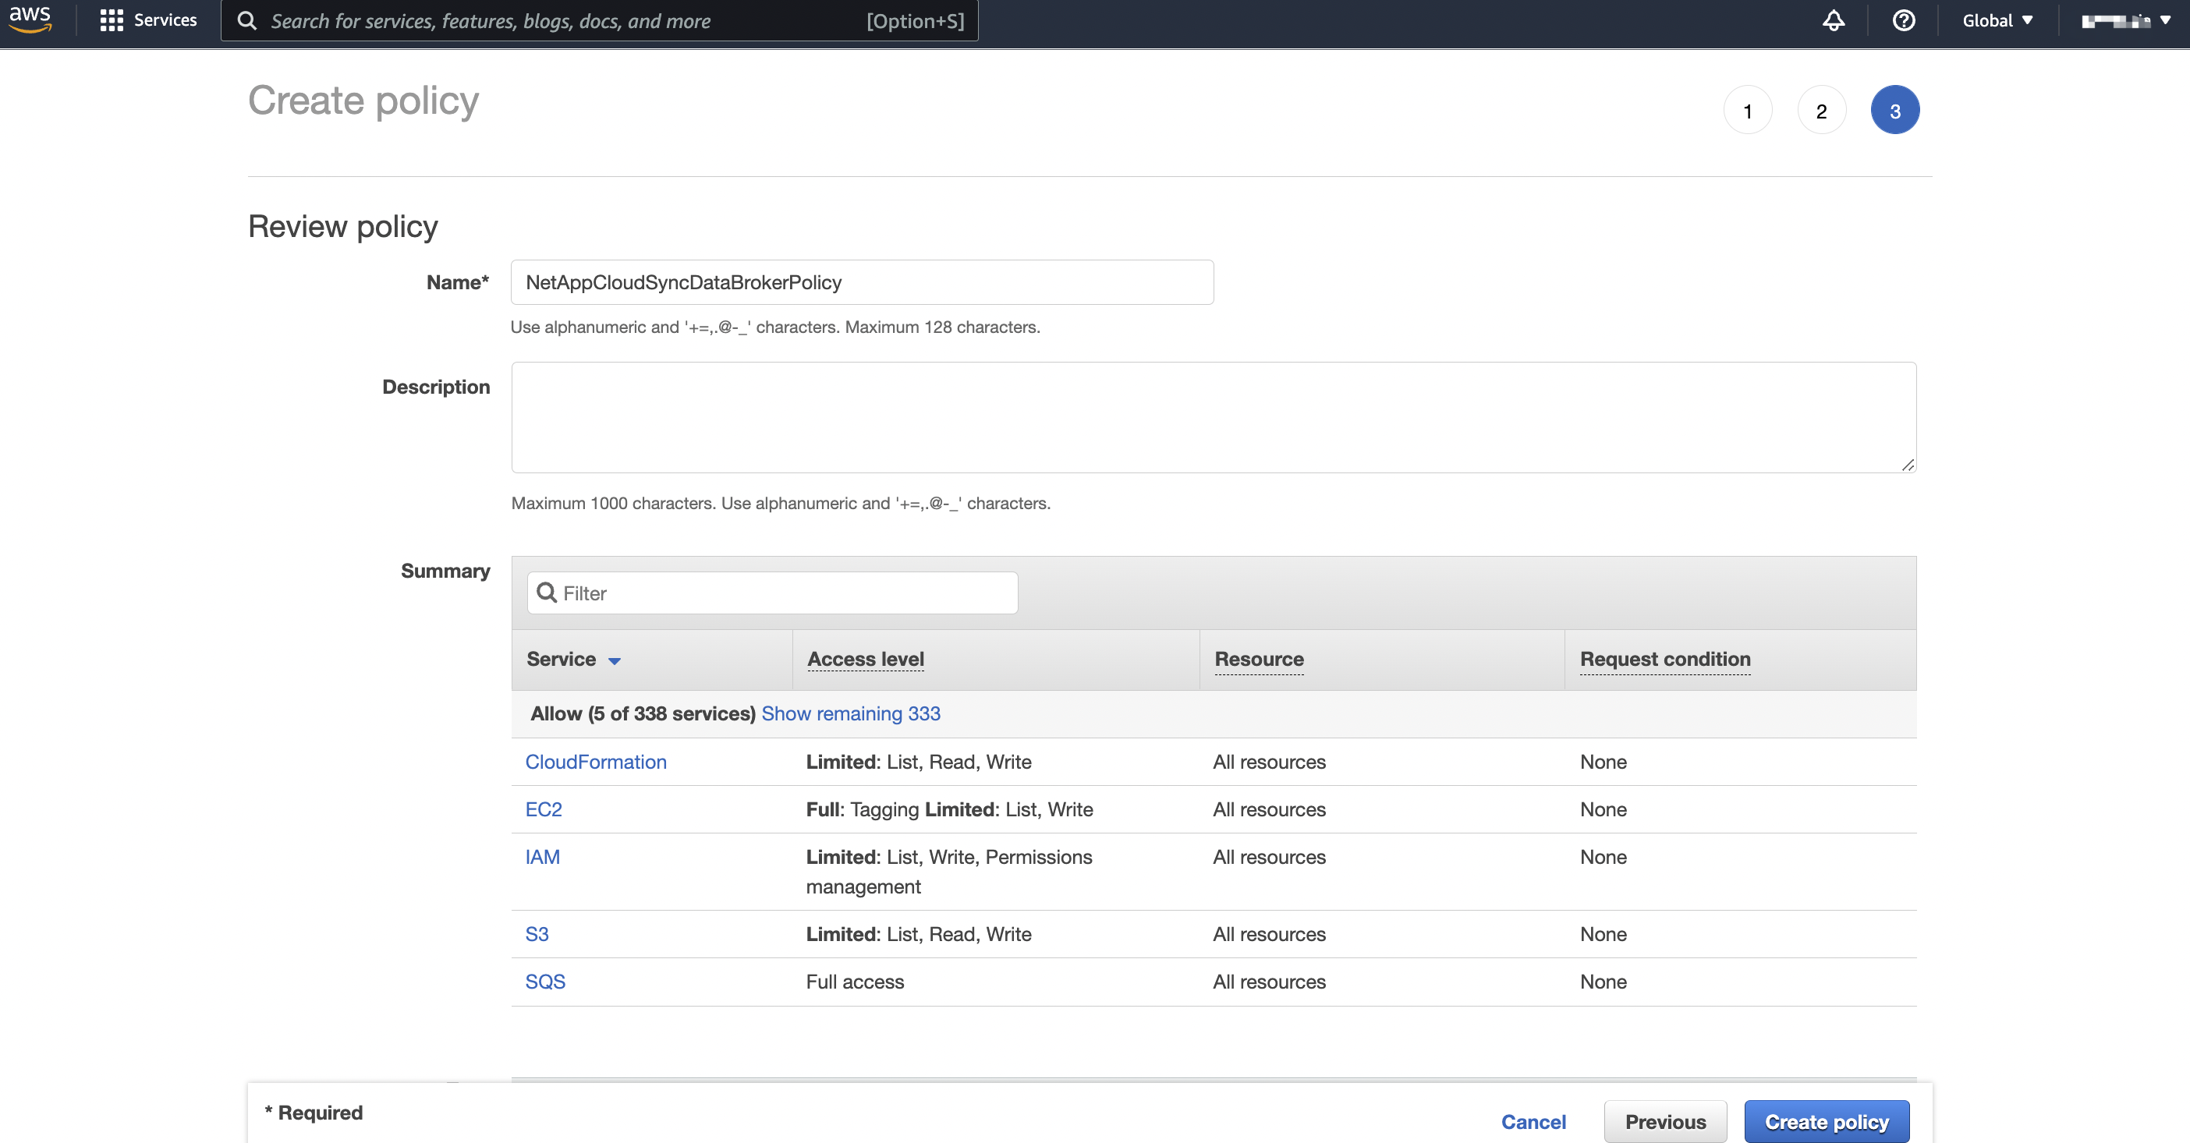2190x1143 pixels.
Task: Go to step 2 circle
Action: pyautogui.click(x=1821, y=111)
